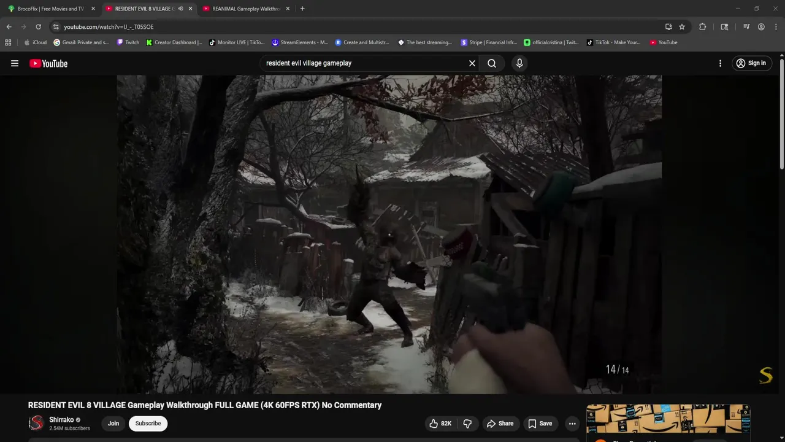
Task: Open the TikTok Make Your bookmark
Action: tap(613, 42)
